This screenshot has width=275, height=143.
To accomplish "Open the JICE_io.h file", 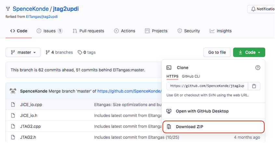I will click(29, 115).
